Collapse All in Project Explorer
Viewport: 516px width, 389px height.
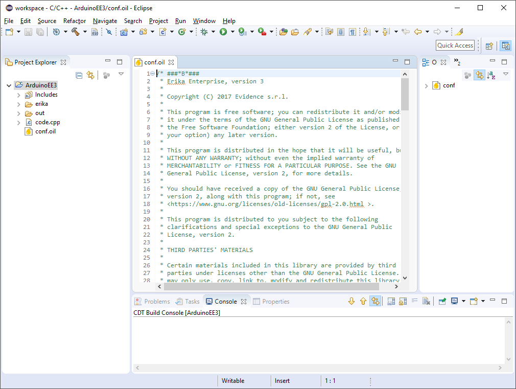click(79, 76)
